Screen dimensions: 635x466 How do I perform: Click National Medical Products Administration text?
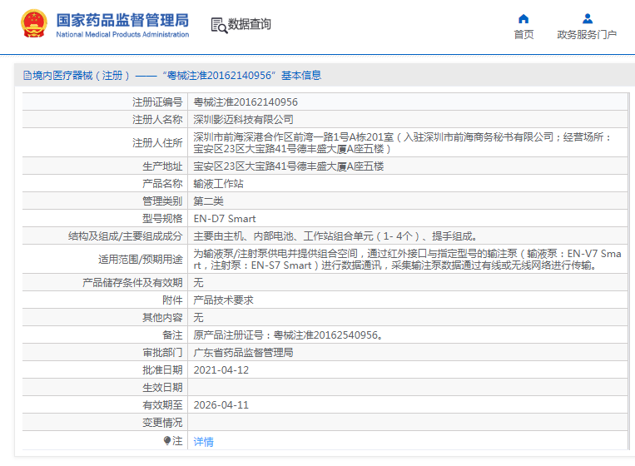pyautogui.click(x=122, y=34)
